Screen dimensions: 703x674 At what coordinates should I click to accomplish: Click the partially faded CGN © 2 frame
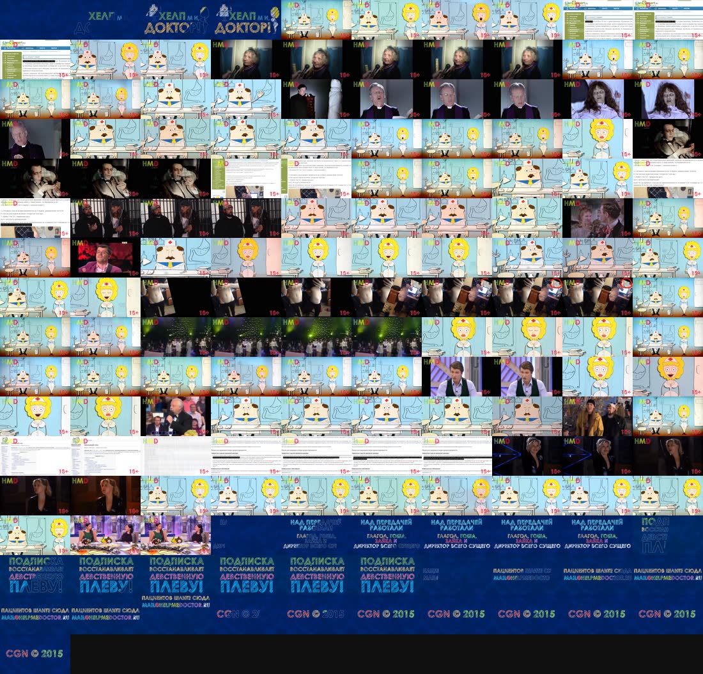[246, 615]
